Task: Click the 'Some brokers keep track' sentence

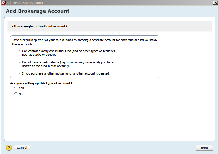Action: (x=84, y=40)
